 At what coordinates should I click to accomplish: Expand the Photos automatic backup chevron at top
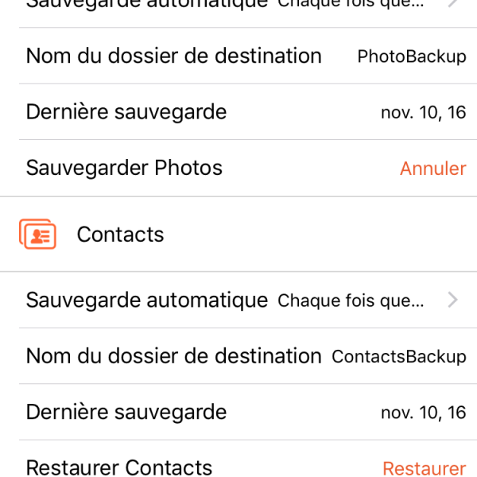tap(452, 2)
